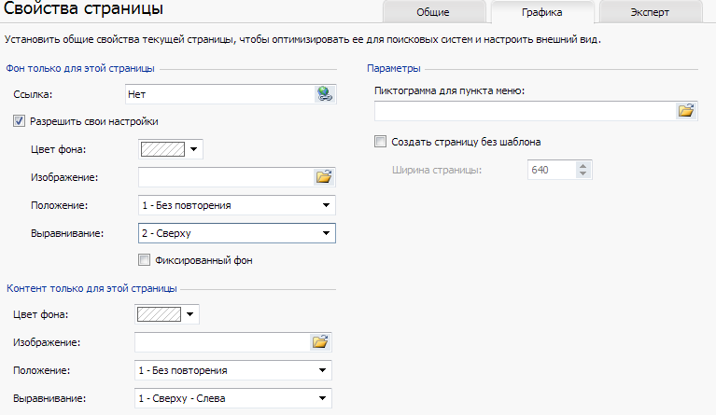716x415 pixels.
Task: Open page background Цвет фона color swatch
Action: tap(163, 149)
